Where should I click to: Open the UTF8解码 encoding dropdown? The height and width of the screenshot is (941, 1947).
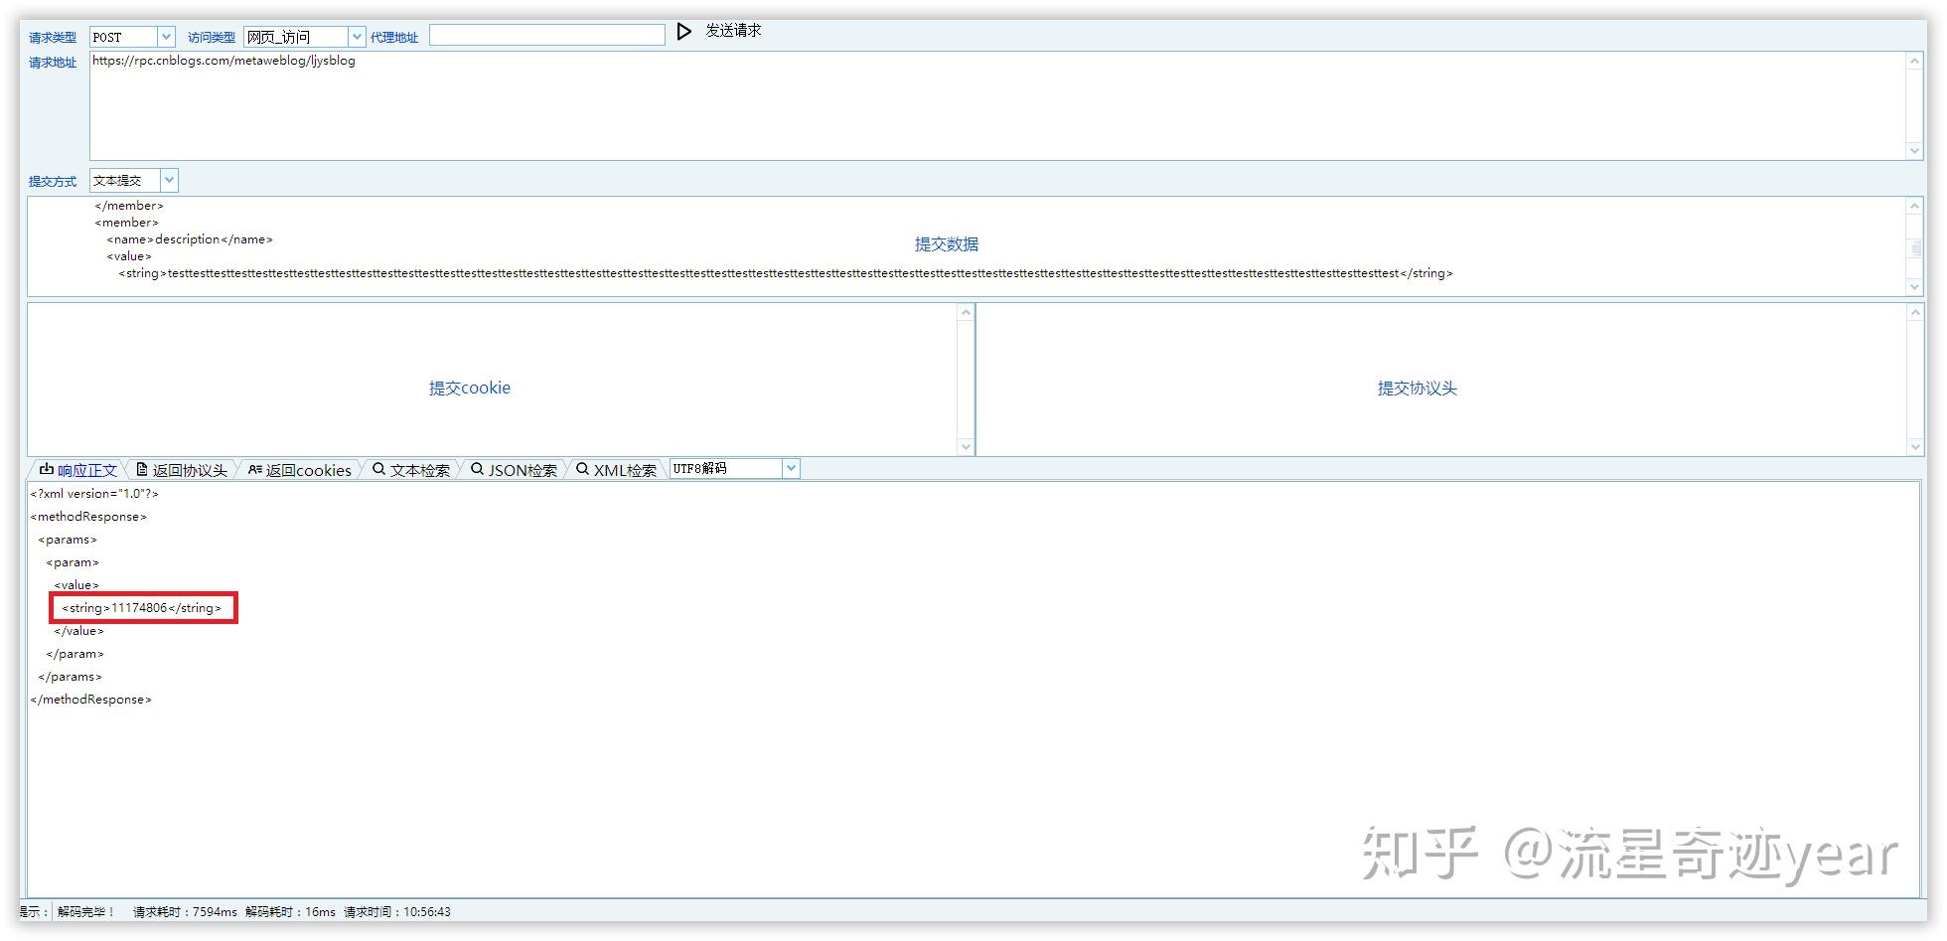tap(790, 467)
